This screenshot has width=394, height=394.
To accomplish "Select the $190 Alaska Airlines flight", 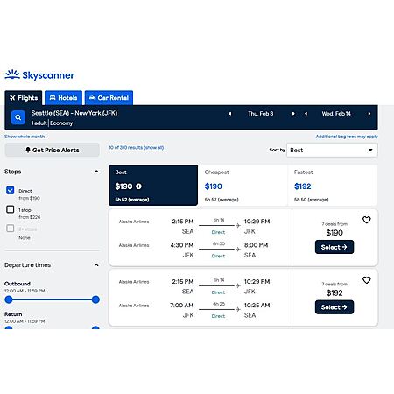I will 334,247.
